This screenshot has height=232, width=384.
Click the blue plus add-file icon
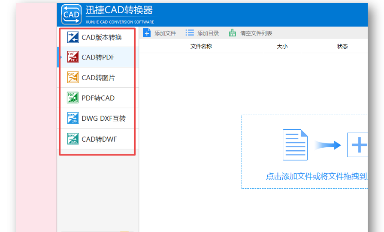pos(147,33)
